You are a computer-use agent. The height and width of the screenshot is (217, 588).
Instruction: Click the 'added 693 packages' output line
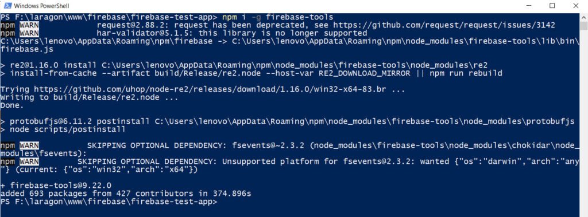126,194
